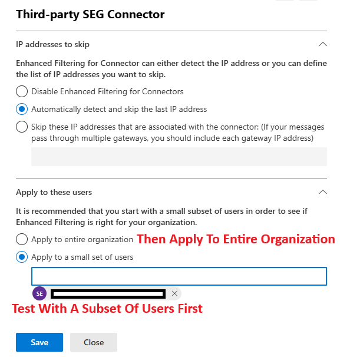
Task: Focus the blue-outlined users search field
Action: tap(179, 276)
